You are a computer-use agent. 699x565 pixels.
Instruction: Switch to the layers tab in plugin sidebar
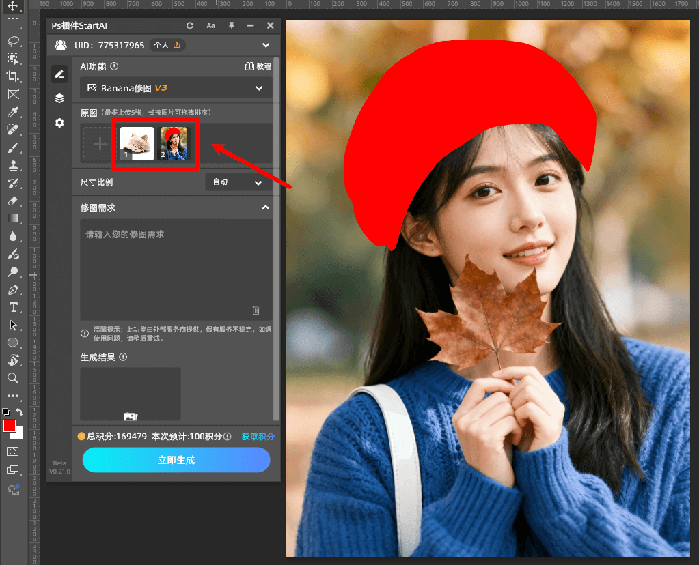click(60, 98)
